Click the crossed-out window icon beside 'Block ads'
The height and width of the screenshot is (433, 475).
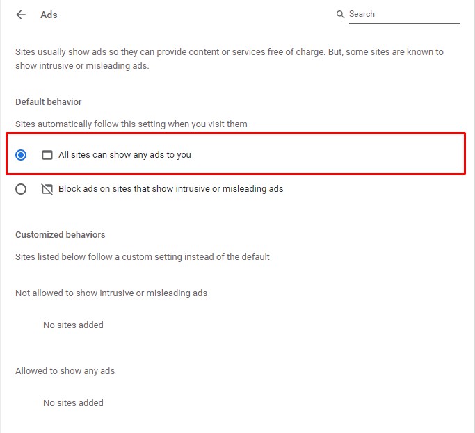coord(47,189)
